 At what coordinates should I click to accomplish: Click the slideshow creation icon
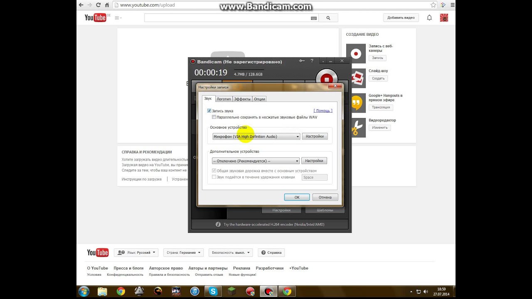click(x=356, y=78)
